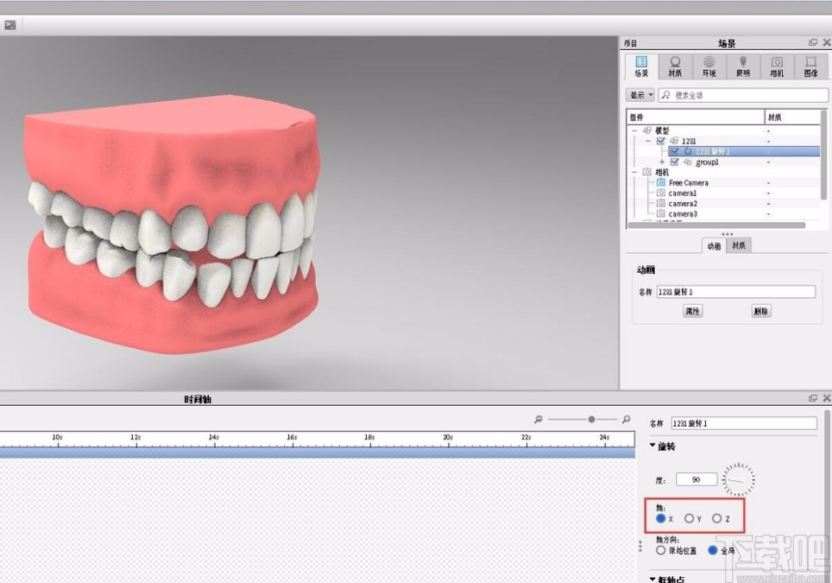Image resolution: width=832 pixels, height=583 pixels.
Task: Select camera2 in the scene tree
Action: tap(683, 204)
